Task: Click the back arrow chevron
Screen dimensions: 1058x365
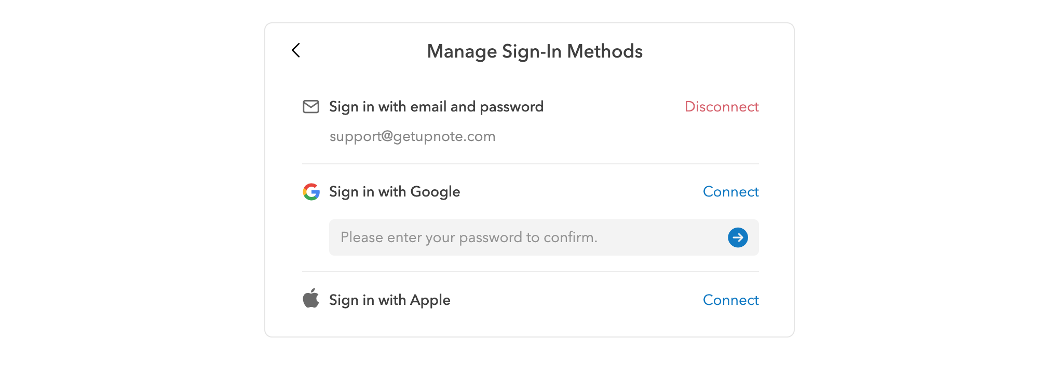Action: tap(296, 50)
